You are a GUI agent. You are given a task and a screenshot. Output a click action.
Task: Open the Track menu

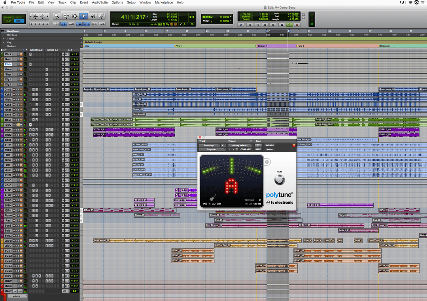pyautogui.click(x=62, y=2)
